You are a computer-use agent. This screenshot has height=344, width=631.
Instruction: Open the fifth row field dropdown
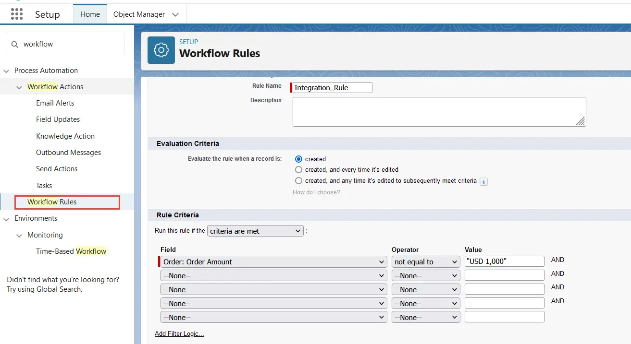(x=273, y=317)
